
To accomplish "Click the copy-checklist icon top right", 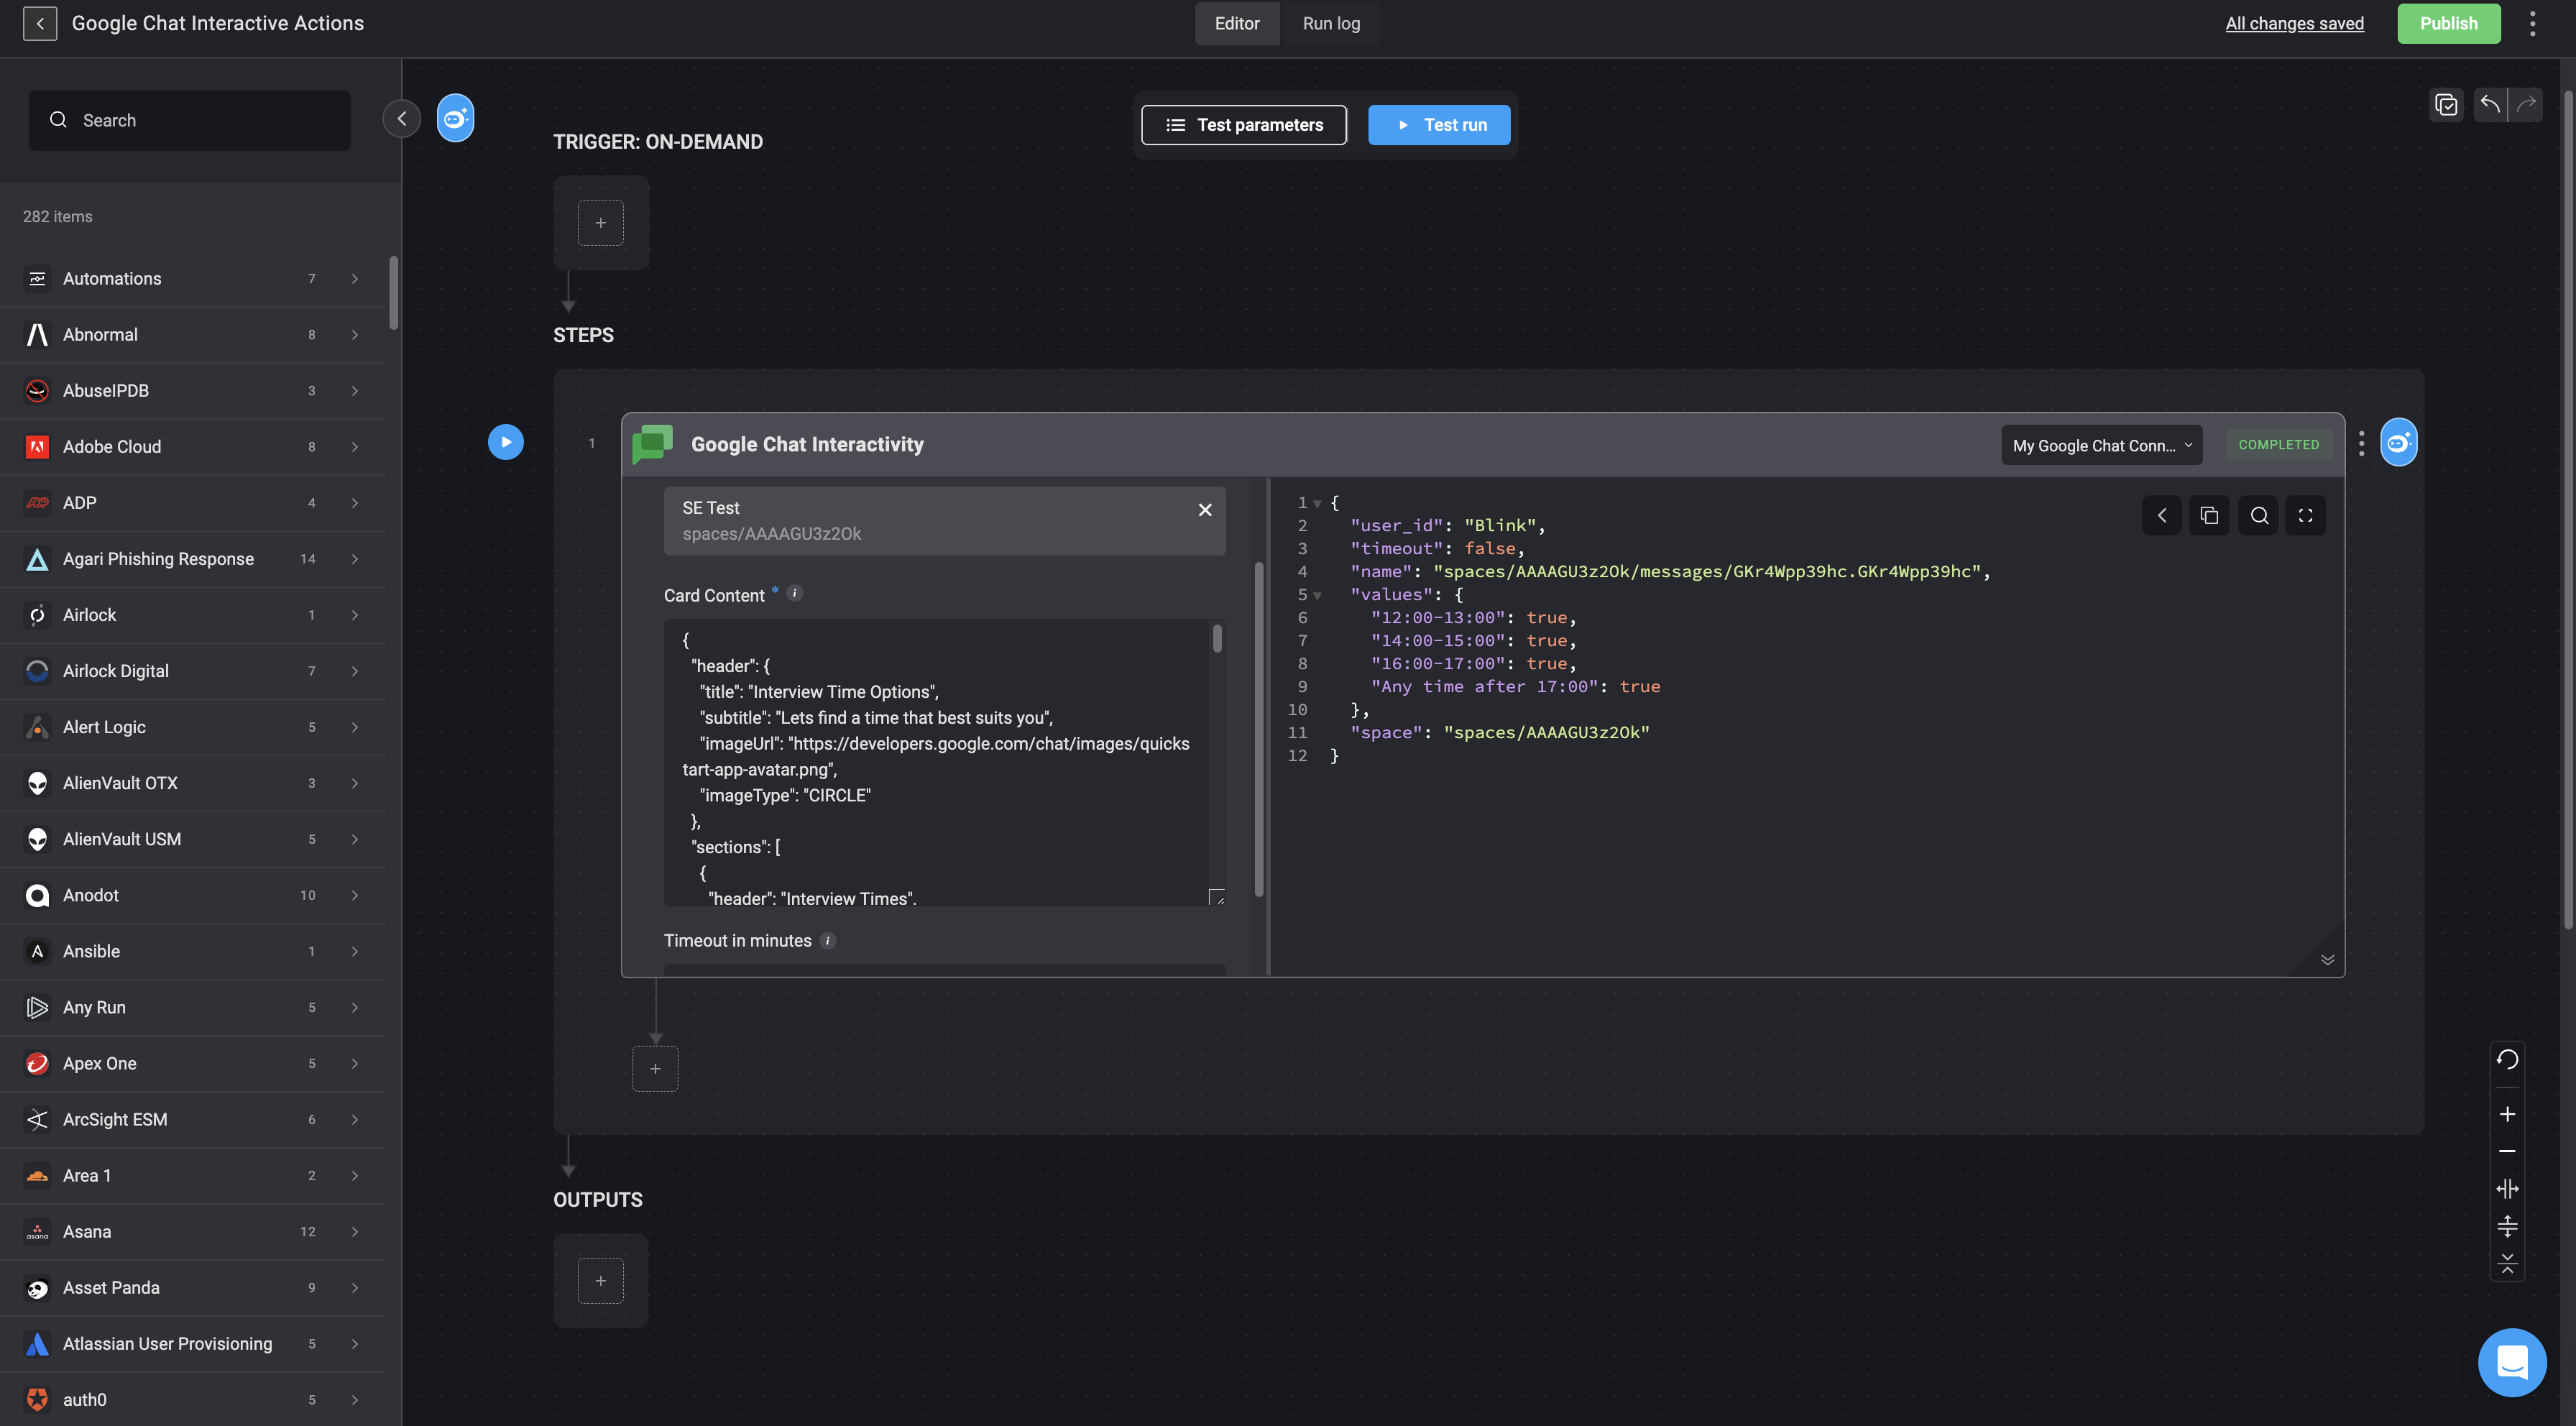I will pyautogui.click(x=2446, y=105).
